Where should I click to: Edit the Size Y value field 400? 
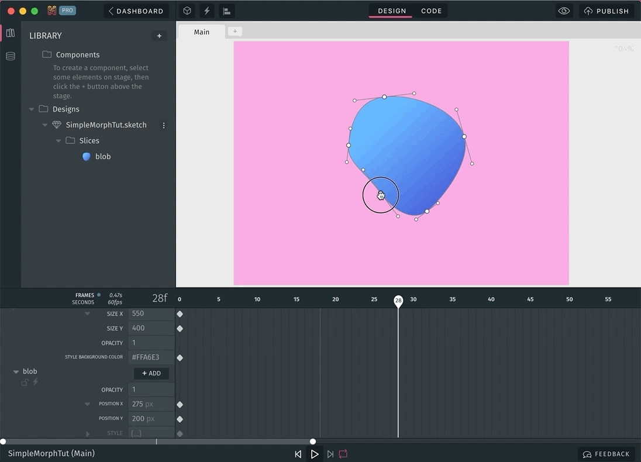click(151, 328)
